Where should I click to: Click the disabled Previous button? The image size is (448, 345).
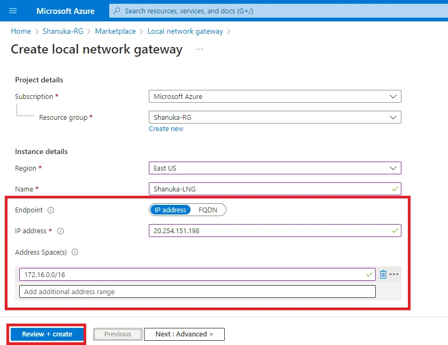(118, 334)
